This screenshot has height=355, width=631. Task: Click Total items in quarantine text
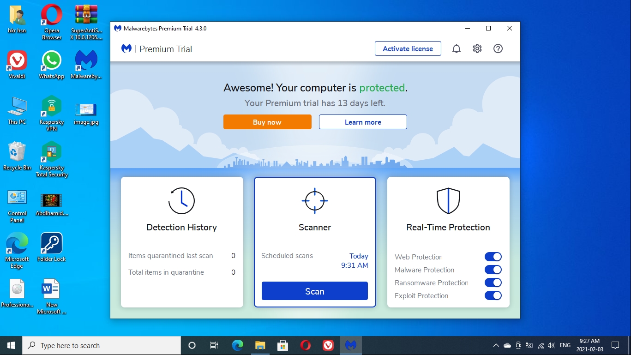point(166,272)
